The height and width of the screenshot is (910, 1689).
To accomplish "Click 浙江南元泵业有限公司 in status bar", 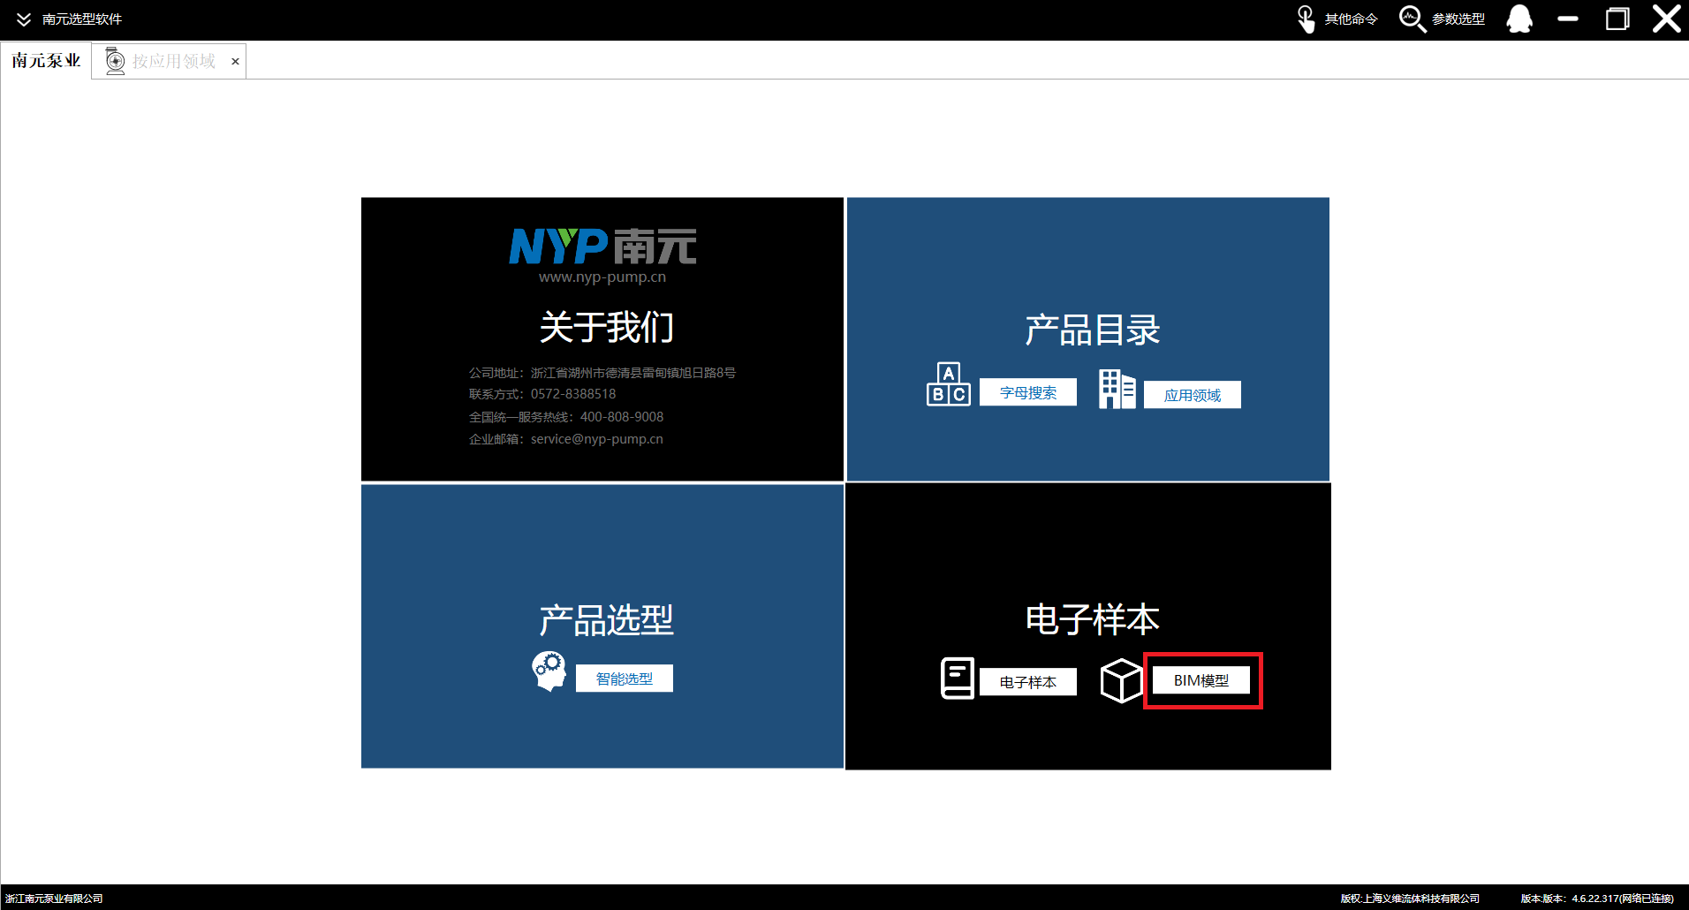I will click(54, 899).
